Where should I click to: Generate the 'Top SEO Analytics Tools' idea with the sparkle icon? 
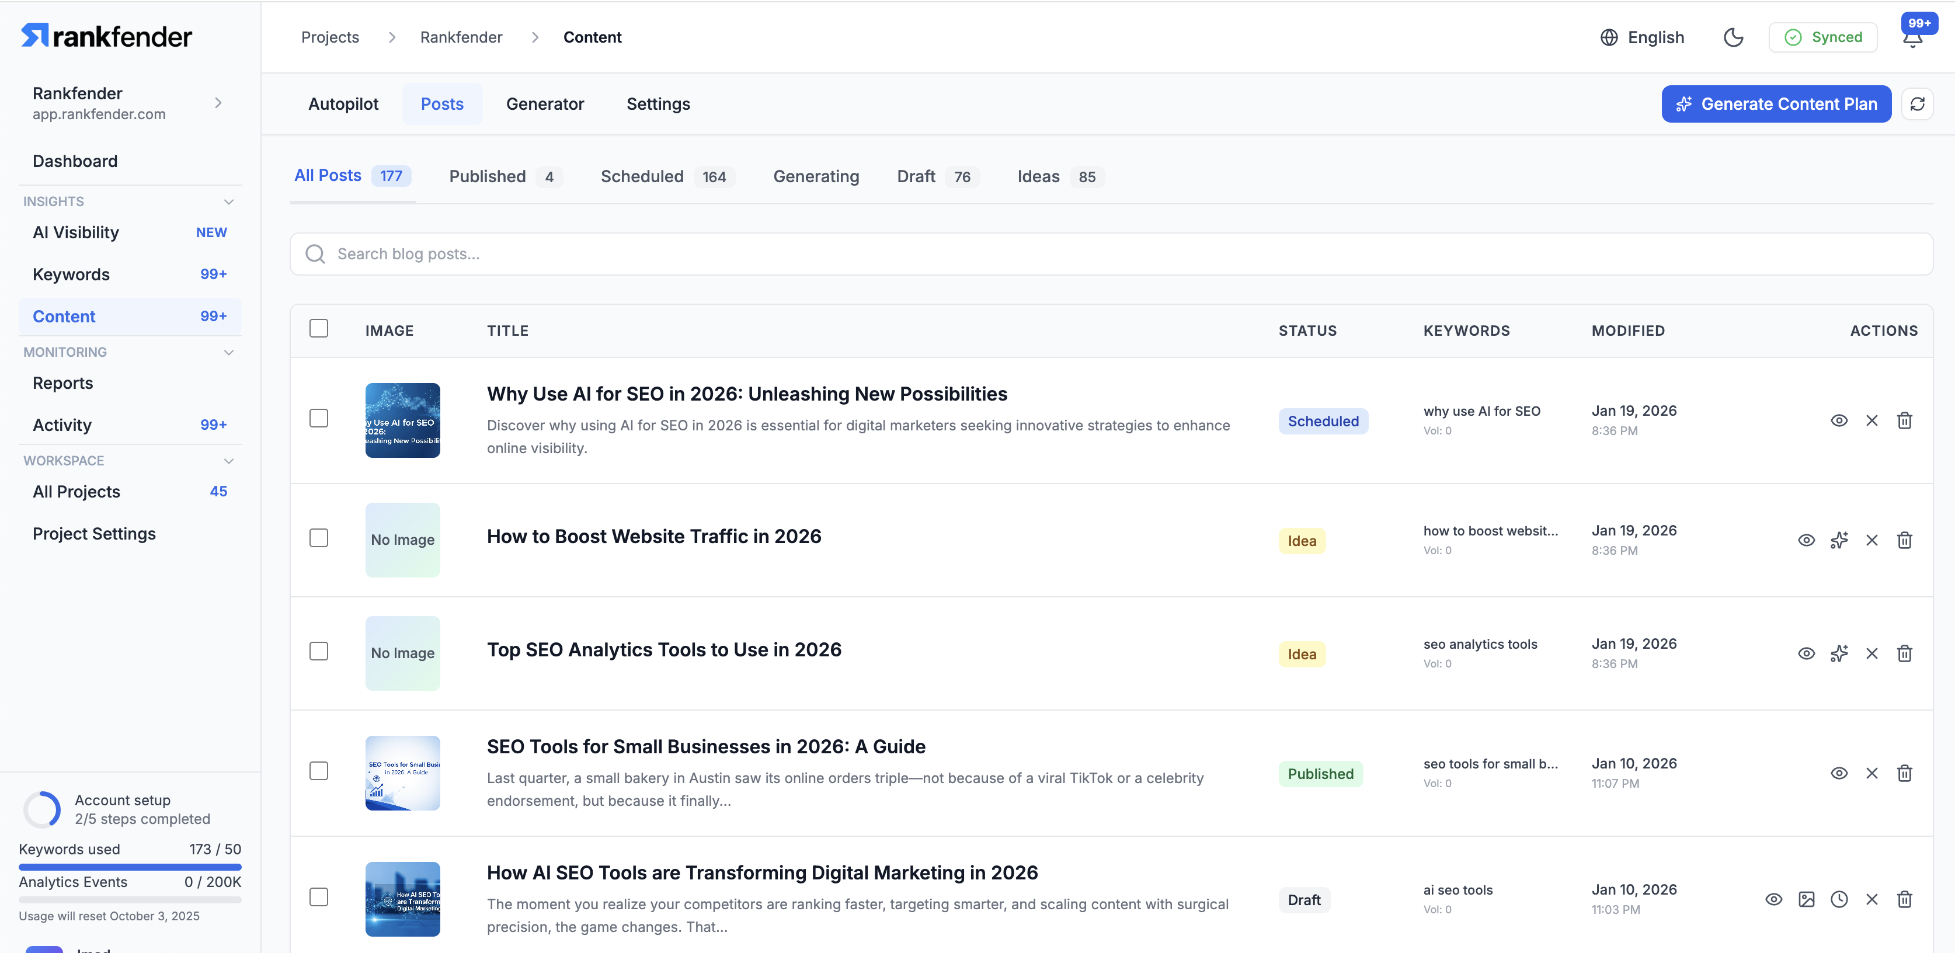(1839, 653)
